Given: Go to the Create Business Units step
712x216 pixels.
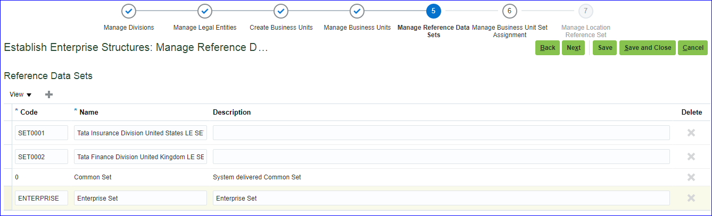Looking at the screenshot, I should pyautogui.click(x=281, y=11).
